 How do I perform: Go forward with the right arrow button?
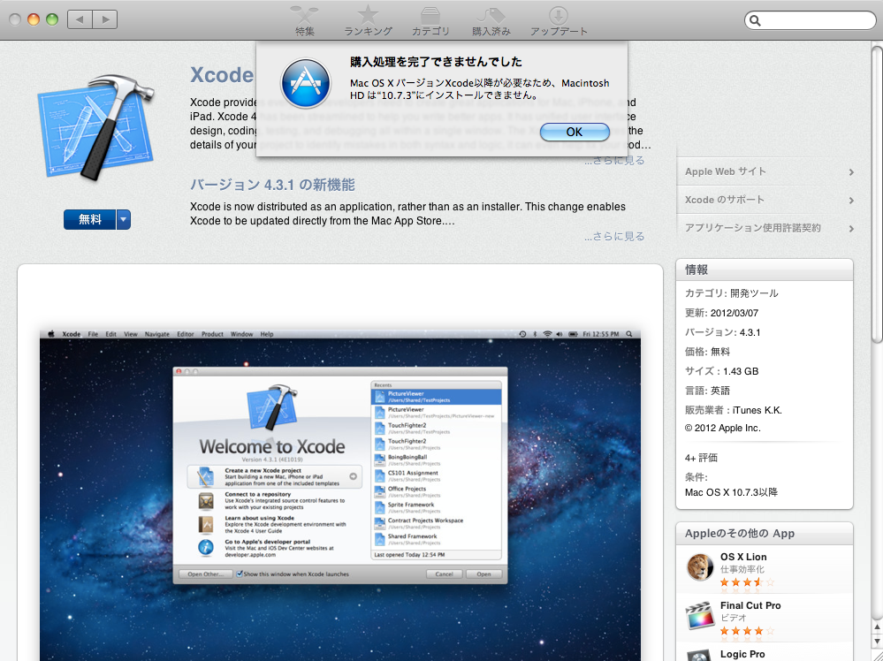click(105, 19)
